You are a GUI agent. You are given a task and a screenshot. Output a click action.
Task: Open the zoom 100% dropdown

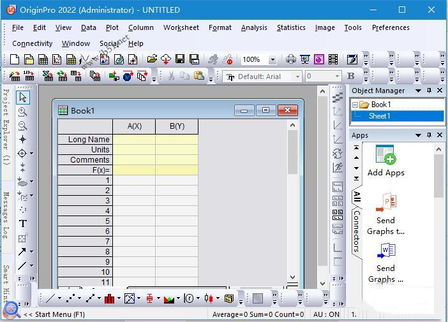click(273, 60)
